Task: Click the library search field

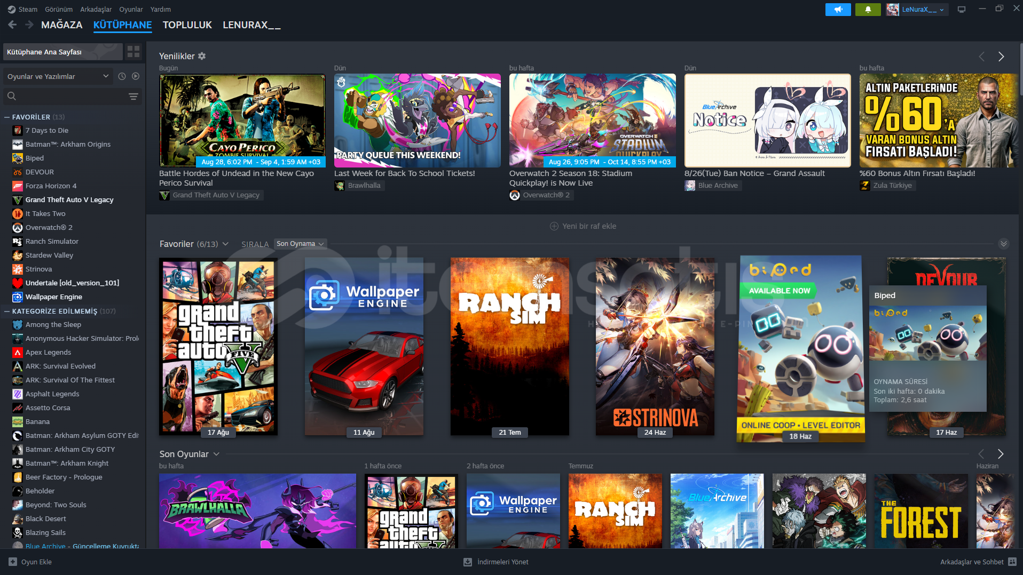Action: pyautogui.click(x=72, y=96)
